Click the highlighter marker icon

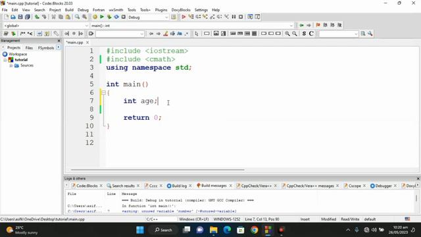pyautogui.click(x=166, y=34)
